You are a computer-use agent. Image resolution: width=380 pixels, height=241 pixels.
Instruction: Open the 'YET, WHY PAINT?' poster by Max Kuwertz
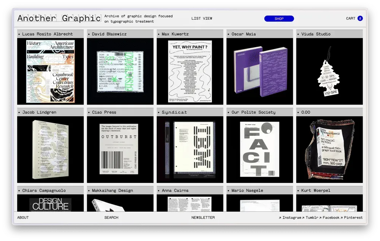coord(189,71)
